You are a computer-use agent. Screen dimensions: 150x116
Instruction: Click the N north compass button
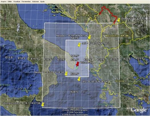[134, 12]
